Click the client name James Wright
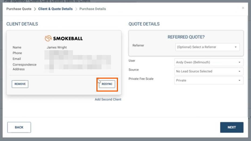 [57, 48]
